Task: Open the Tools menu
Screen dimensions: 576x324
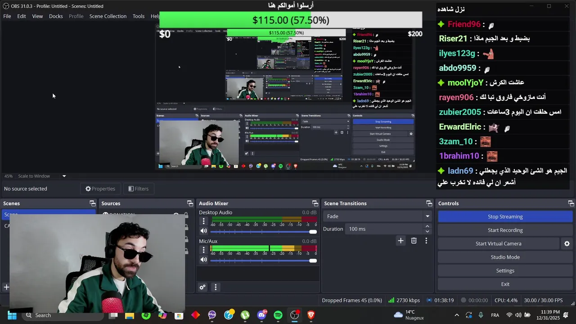Action: click(139, 16)
